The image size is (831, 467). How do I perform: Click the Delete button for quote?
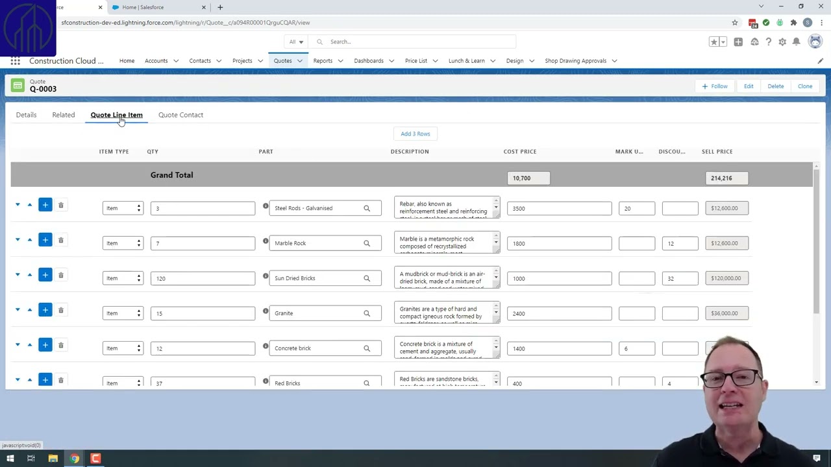pyautogui.click(x=776, y=86)
